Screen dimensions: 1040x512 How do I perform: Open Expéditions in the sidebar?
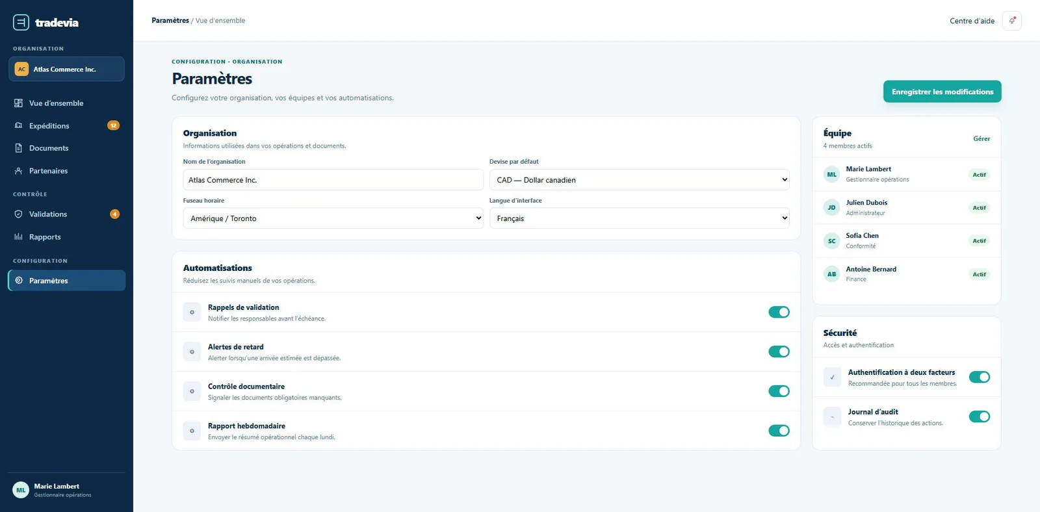point(66,125)
